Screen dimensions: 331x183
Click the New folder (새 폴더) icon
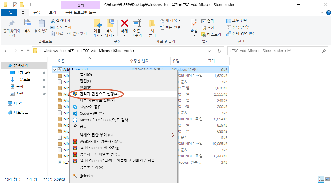point(152,23)
